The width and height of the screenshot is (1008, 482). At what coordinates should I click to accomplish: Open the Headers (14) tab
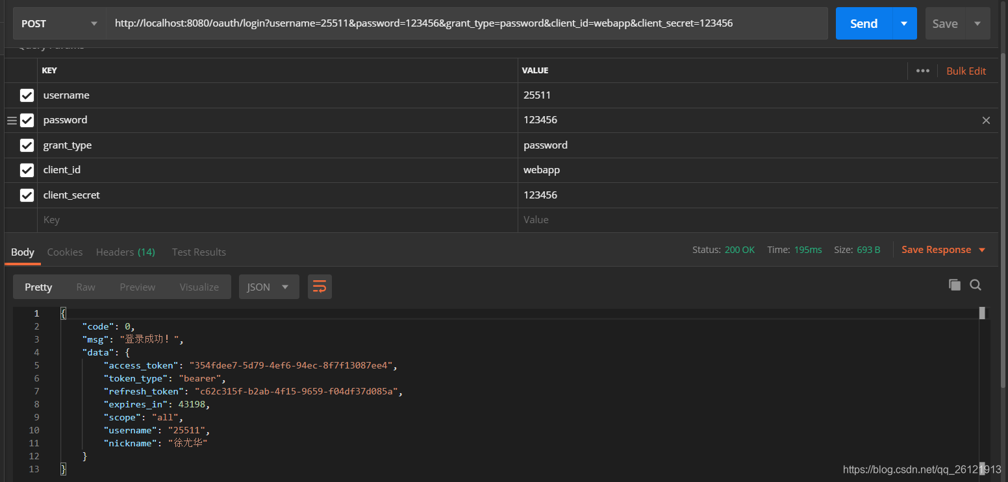coord(125,252)
